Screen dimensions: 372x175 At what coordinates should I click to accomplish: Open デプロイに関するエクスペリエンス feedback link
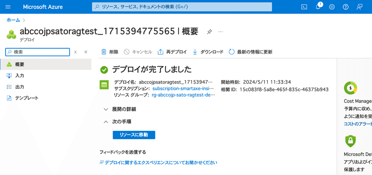pos(159,162)
